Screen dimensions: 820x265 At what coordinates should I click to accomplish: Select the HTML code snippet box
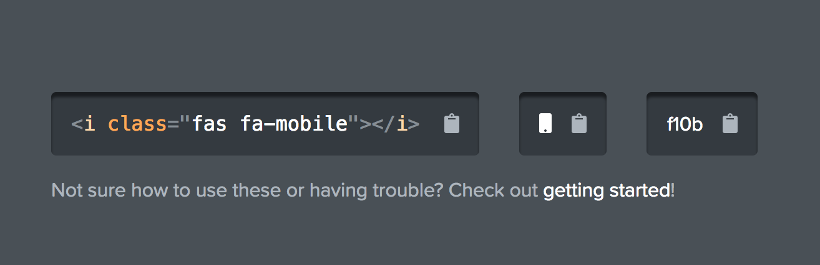265,124
